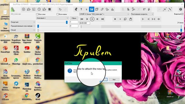Click the 00:05.000 time field
Image resolution: width=185 pixels, height=104 pixels.
click(x=85, y=23)
